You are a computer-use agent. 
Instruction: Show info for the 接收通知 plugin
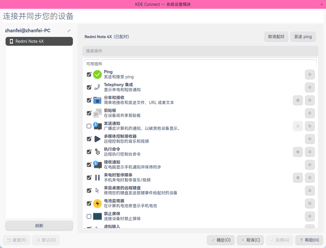[310, 164]
